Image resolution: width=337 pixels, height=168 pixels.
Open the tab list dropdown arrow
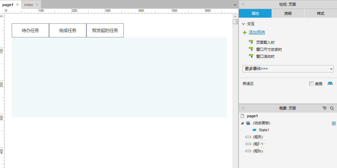pos(235,5)
